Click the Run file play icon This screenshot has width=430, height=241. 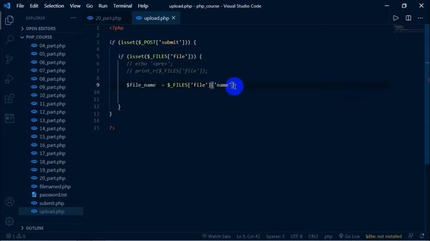396,18
